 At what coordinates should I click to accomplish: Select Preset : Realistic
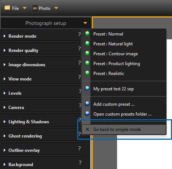tap(124, 74)
